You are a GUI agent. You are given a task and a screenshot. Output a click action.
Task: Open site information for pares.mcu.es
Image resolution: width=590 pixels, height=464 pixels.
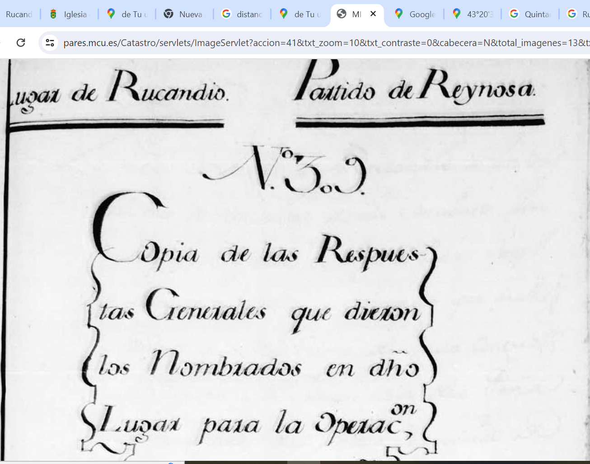tap(50, 42)
